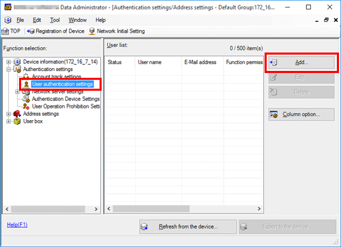The image size is (341, 247).
Task: Expand the Address settings node
Action: [x=8, y=114]
